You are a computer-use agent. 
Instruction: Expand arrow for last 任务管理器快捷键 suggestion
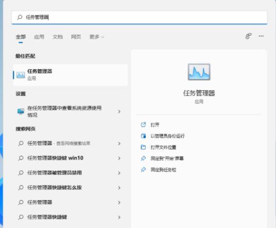[119, 217]
